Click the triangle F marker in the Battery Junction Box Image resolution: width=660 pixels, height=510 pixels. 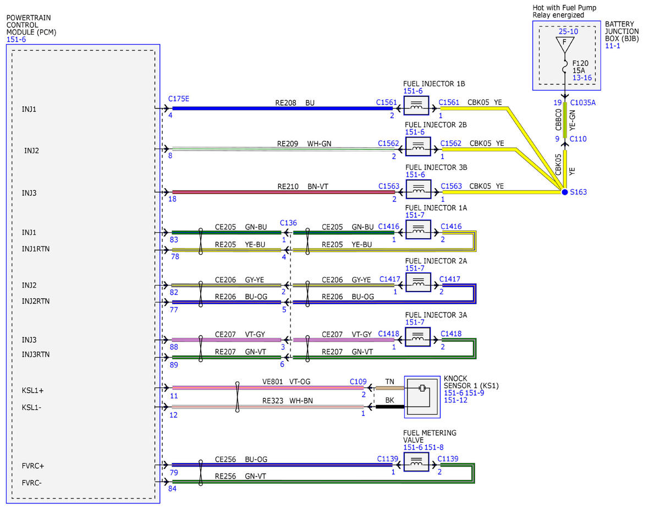(x=564, y=45)
